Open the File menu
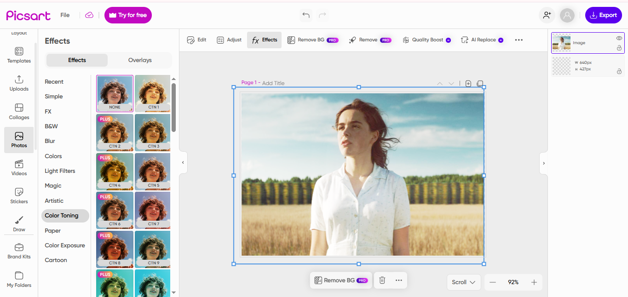628x297 pixels. coord(65,15)
